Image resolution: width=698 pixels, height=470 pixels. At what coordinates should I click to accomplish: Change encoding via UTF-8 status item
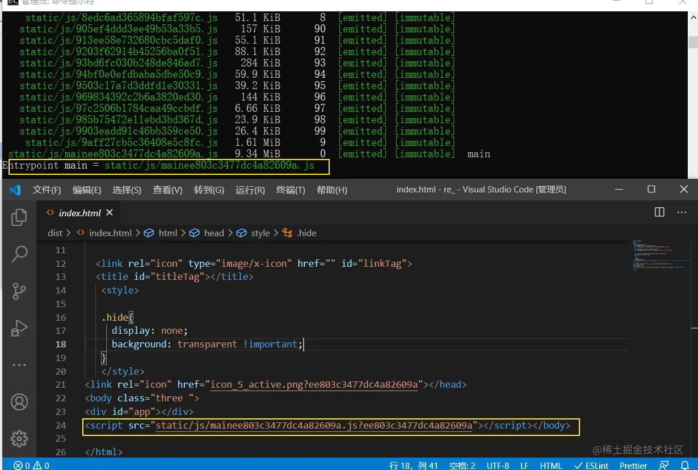(498, 465)
